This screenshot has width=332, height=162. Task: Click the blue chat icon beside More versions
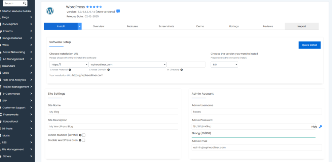pyautogui.click(x=118, y=11)
